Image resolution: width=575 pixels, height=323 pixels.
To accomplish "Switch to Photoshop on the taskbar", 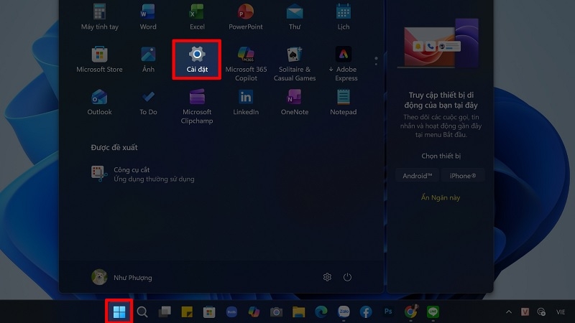I will [x=388, y=312].
